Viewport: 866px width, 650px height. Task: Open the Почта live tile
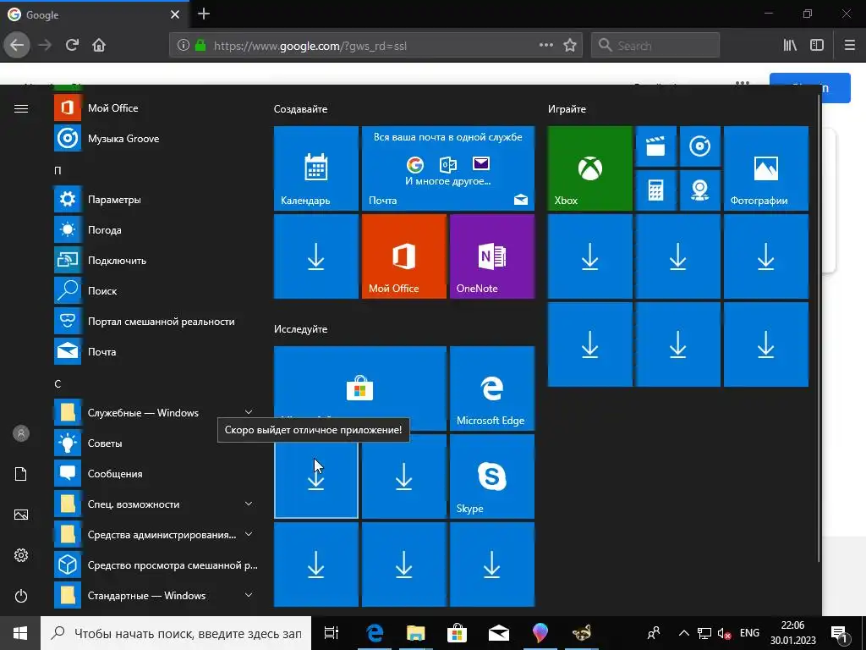pyautogui.click(x=448, y=168)
